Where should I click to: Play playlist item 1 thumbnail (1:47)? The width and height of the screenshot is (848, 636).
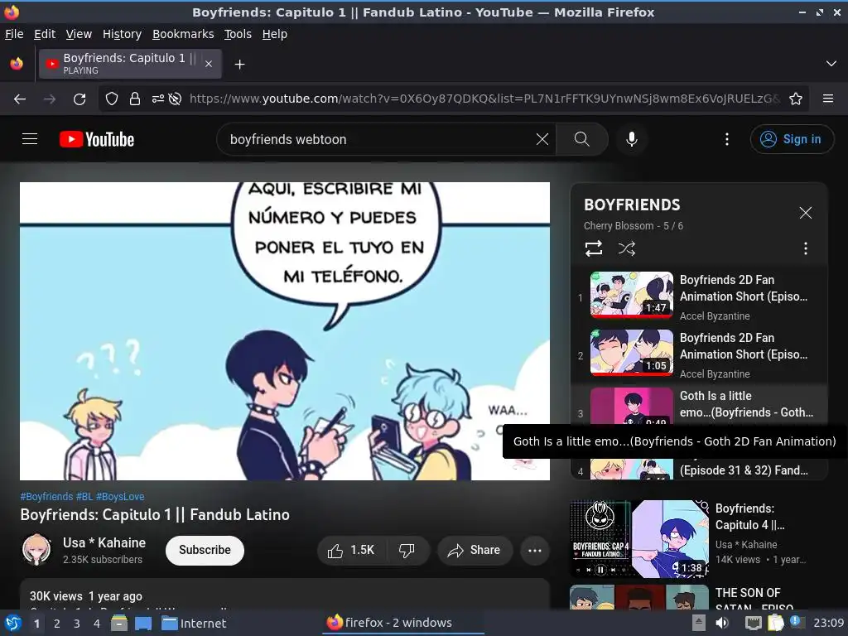632,295
